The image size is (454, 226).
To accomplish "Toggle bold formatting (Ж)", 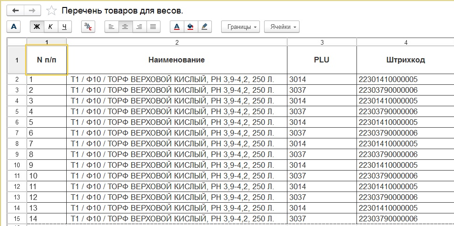I will pos(37,27).
